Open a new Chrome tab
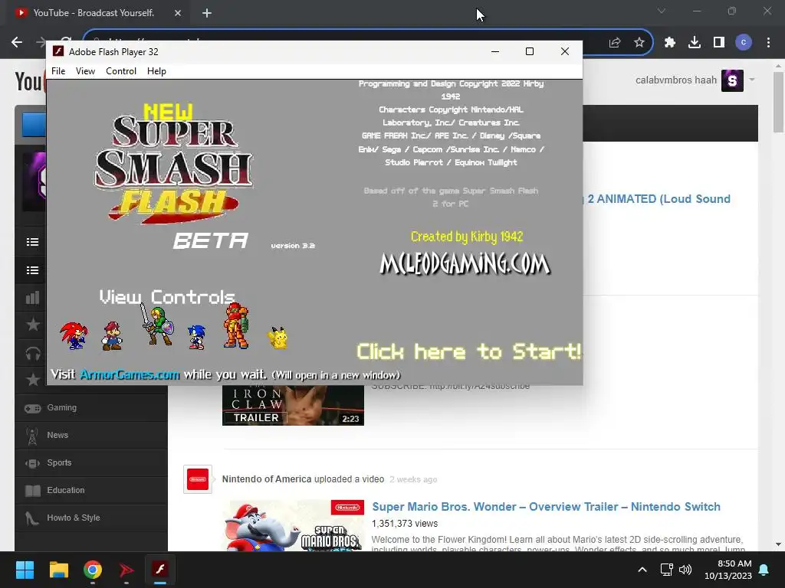Viewport: 785px width, 588px height. pos(207,13)
